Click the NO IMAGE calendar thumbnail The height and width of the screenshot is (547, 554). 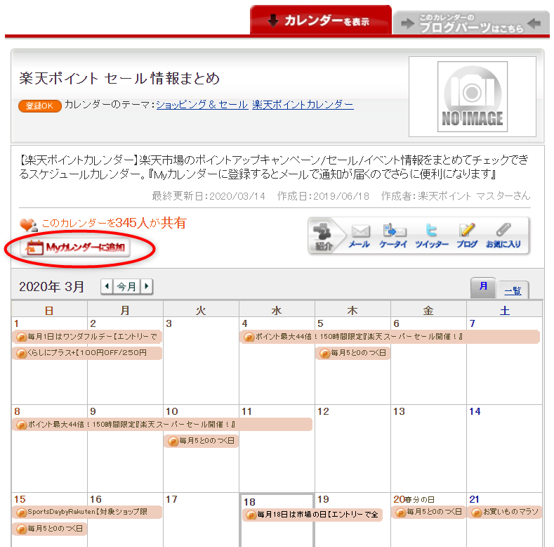tap(472, 96)
